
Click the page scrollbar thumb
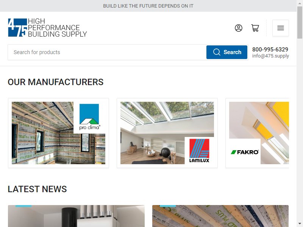click(300, 22)
